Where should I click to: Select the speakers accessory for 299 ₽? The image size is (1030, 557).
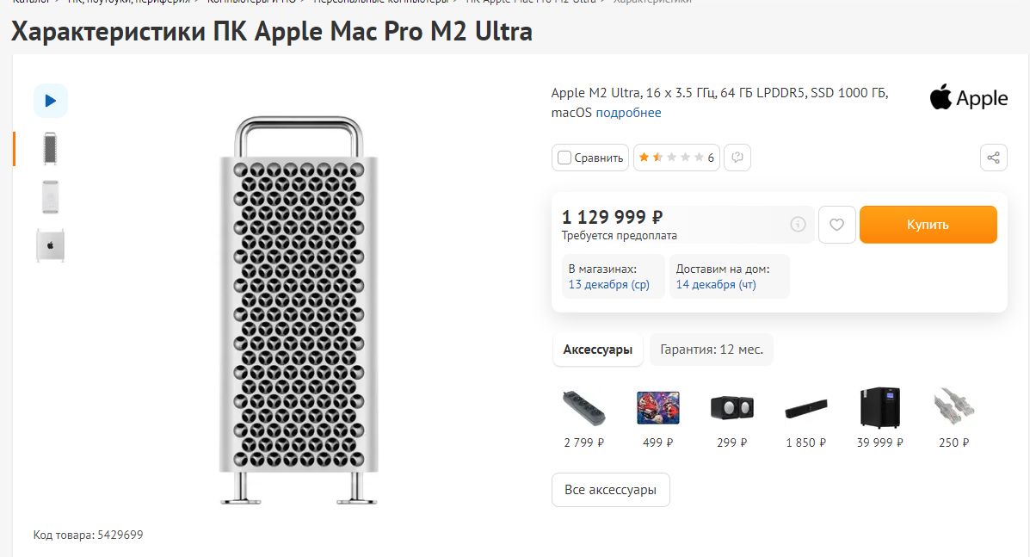click(731, 408)
